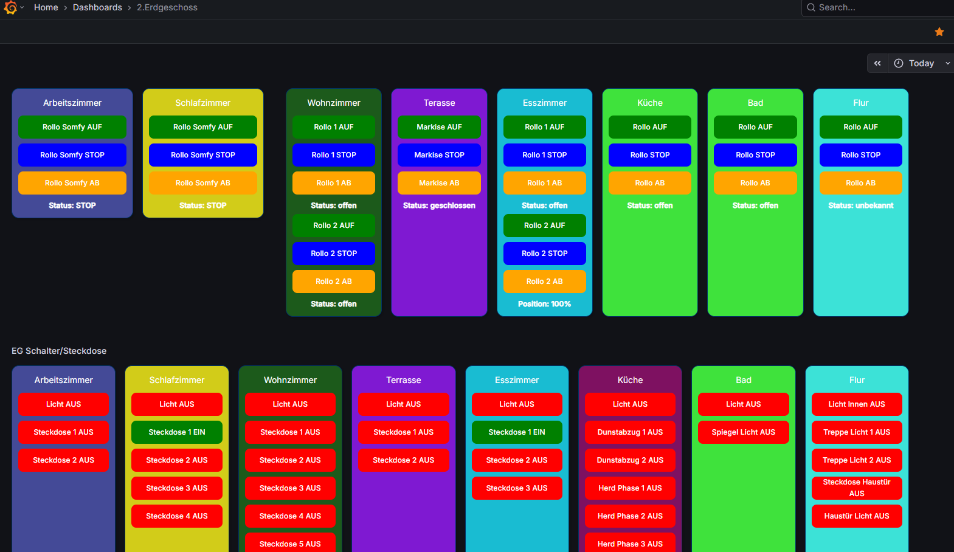Mark dashboard as favorite with star icon
This screenshot has height=552, width=954.
(939, 32)
